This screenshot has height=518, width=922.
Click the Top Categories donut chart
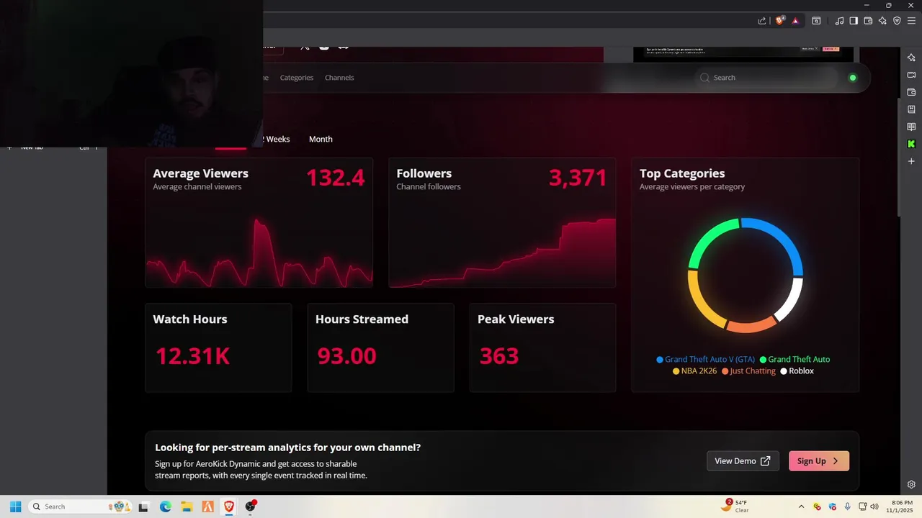pyautogui.click(x=746, y=275)
